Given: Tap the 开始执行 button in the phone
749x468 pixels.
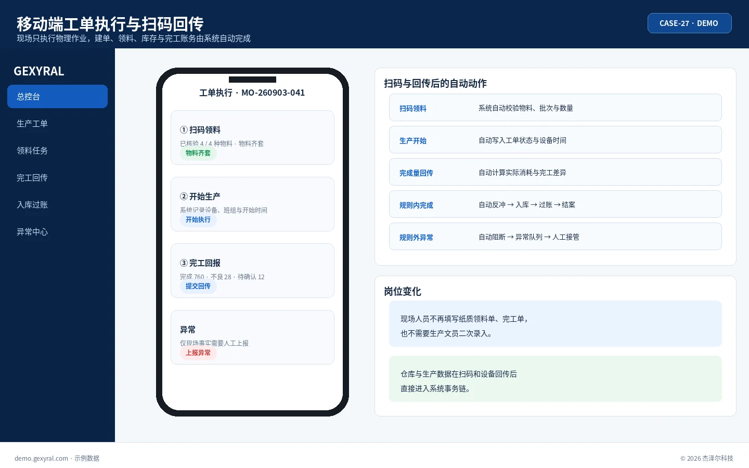Looking at the screenshot, I should [x=198, y=220].
